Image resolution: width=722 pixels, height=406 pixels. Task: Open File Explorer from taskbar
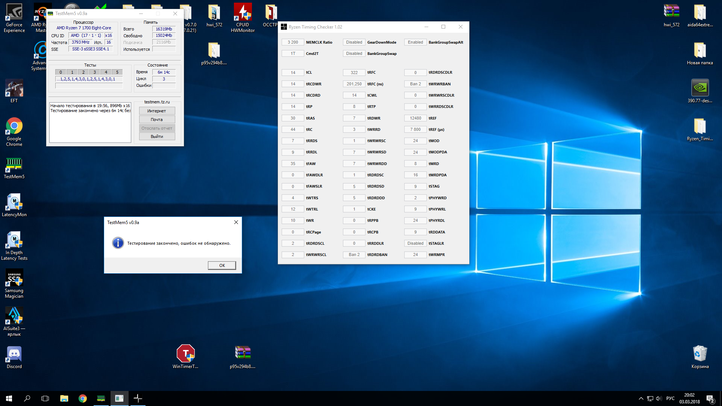pyautogui.click(x=64, y=398)
